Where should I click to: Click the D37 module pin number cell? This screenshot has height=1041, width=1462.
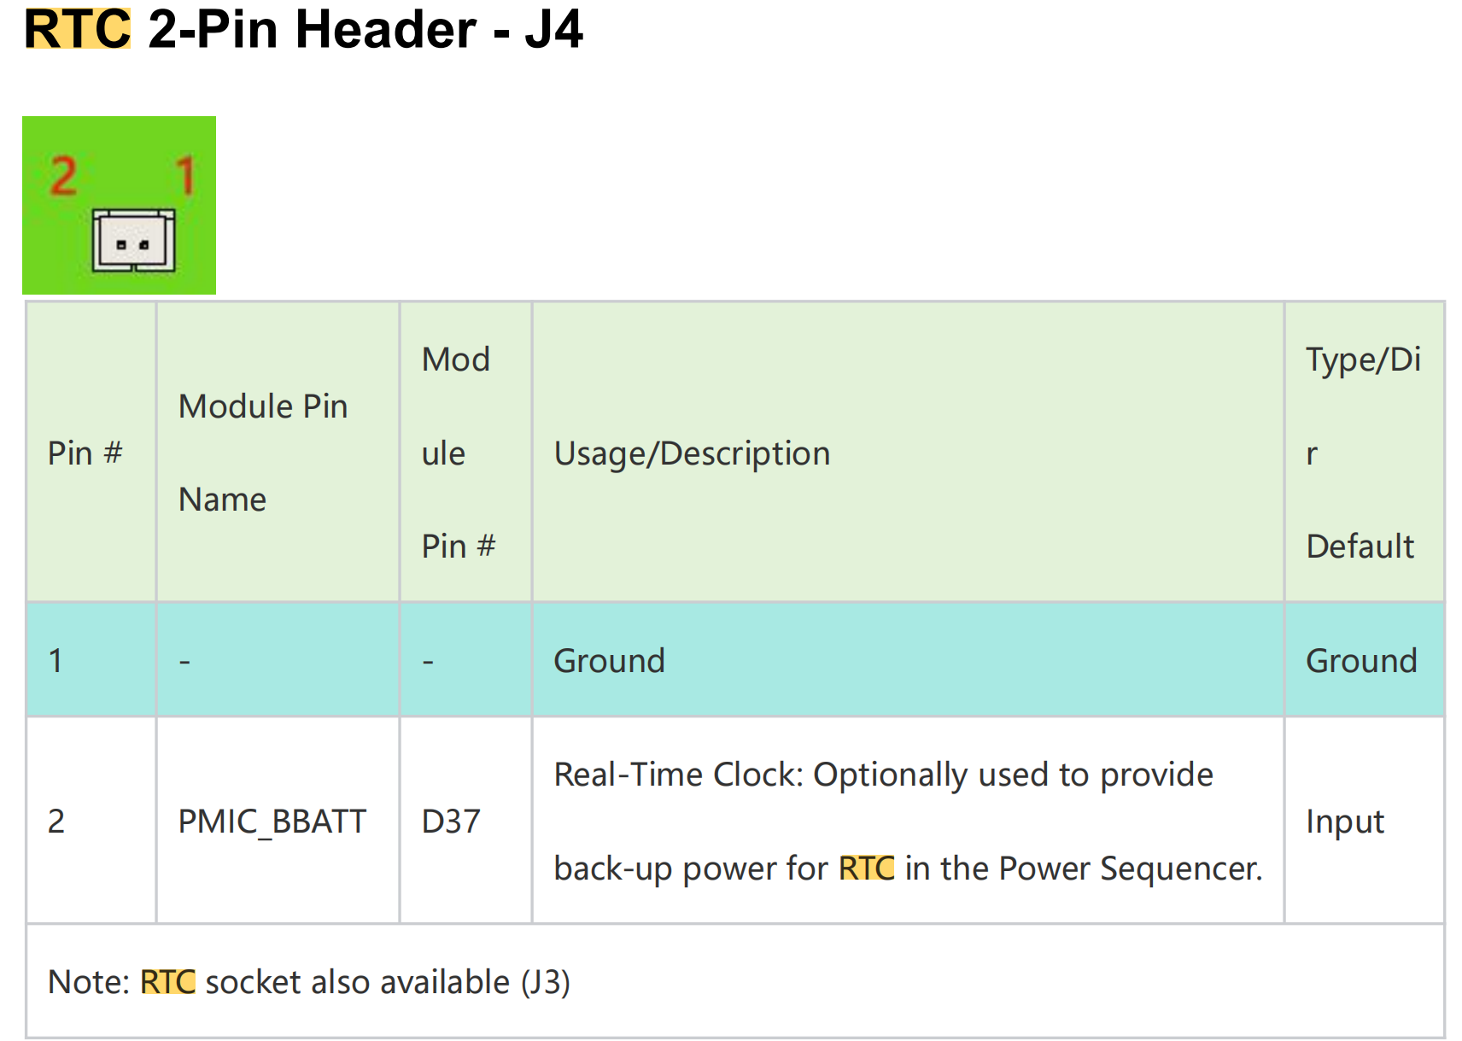tap(451, 821)
